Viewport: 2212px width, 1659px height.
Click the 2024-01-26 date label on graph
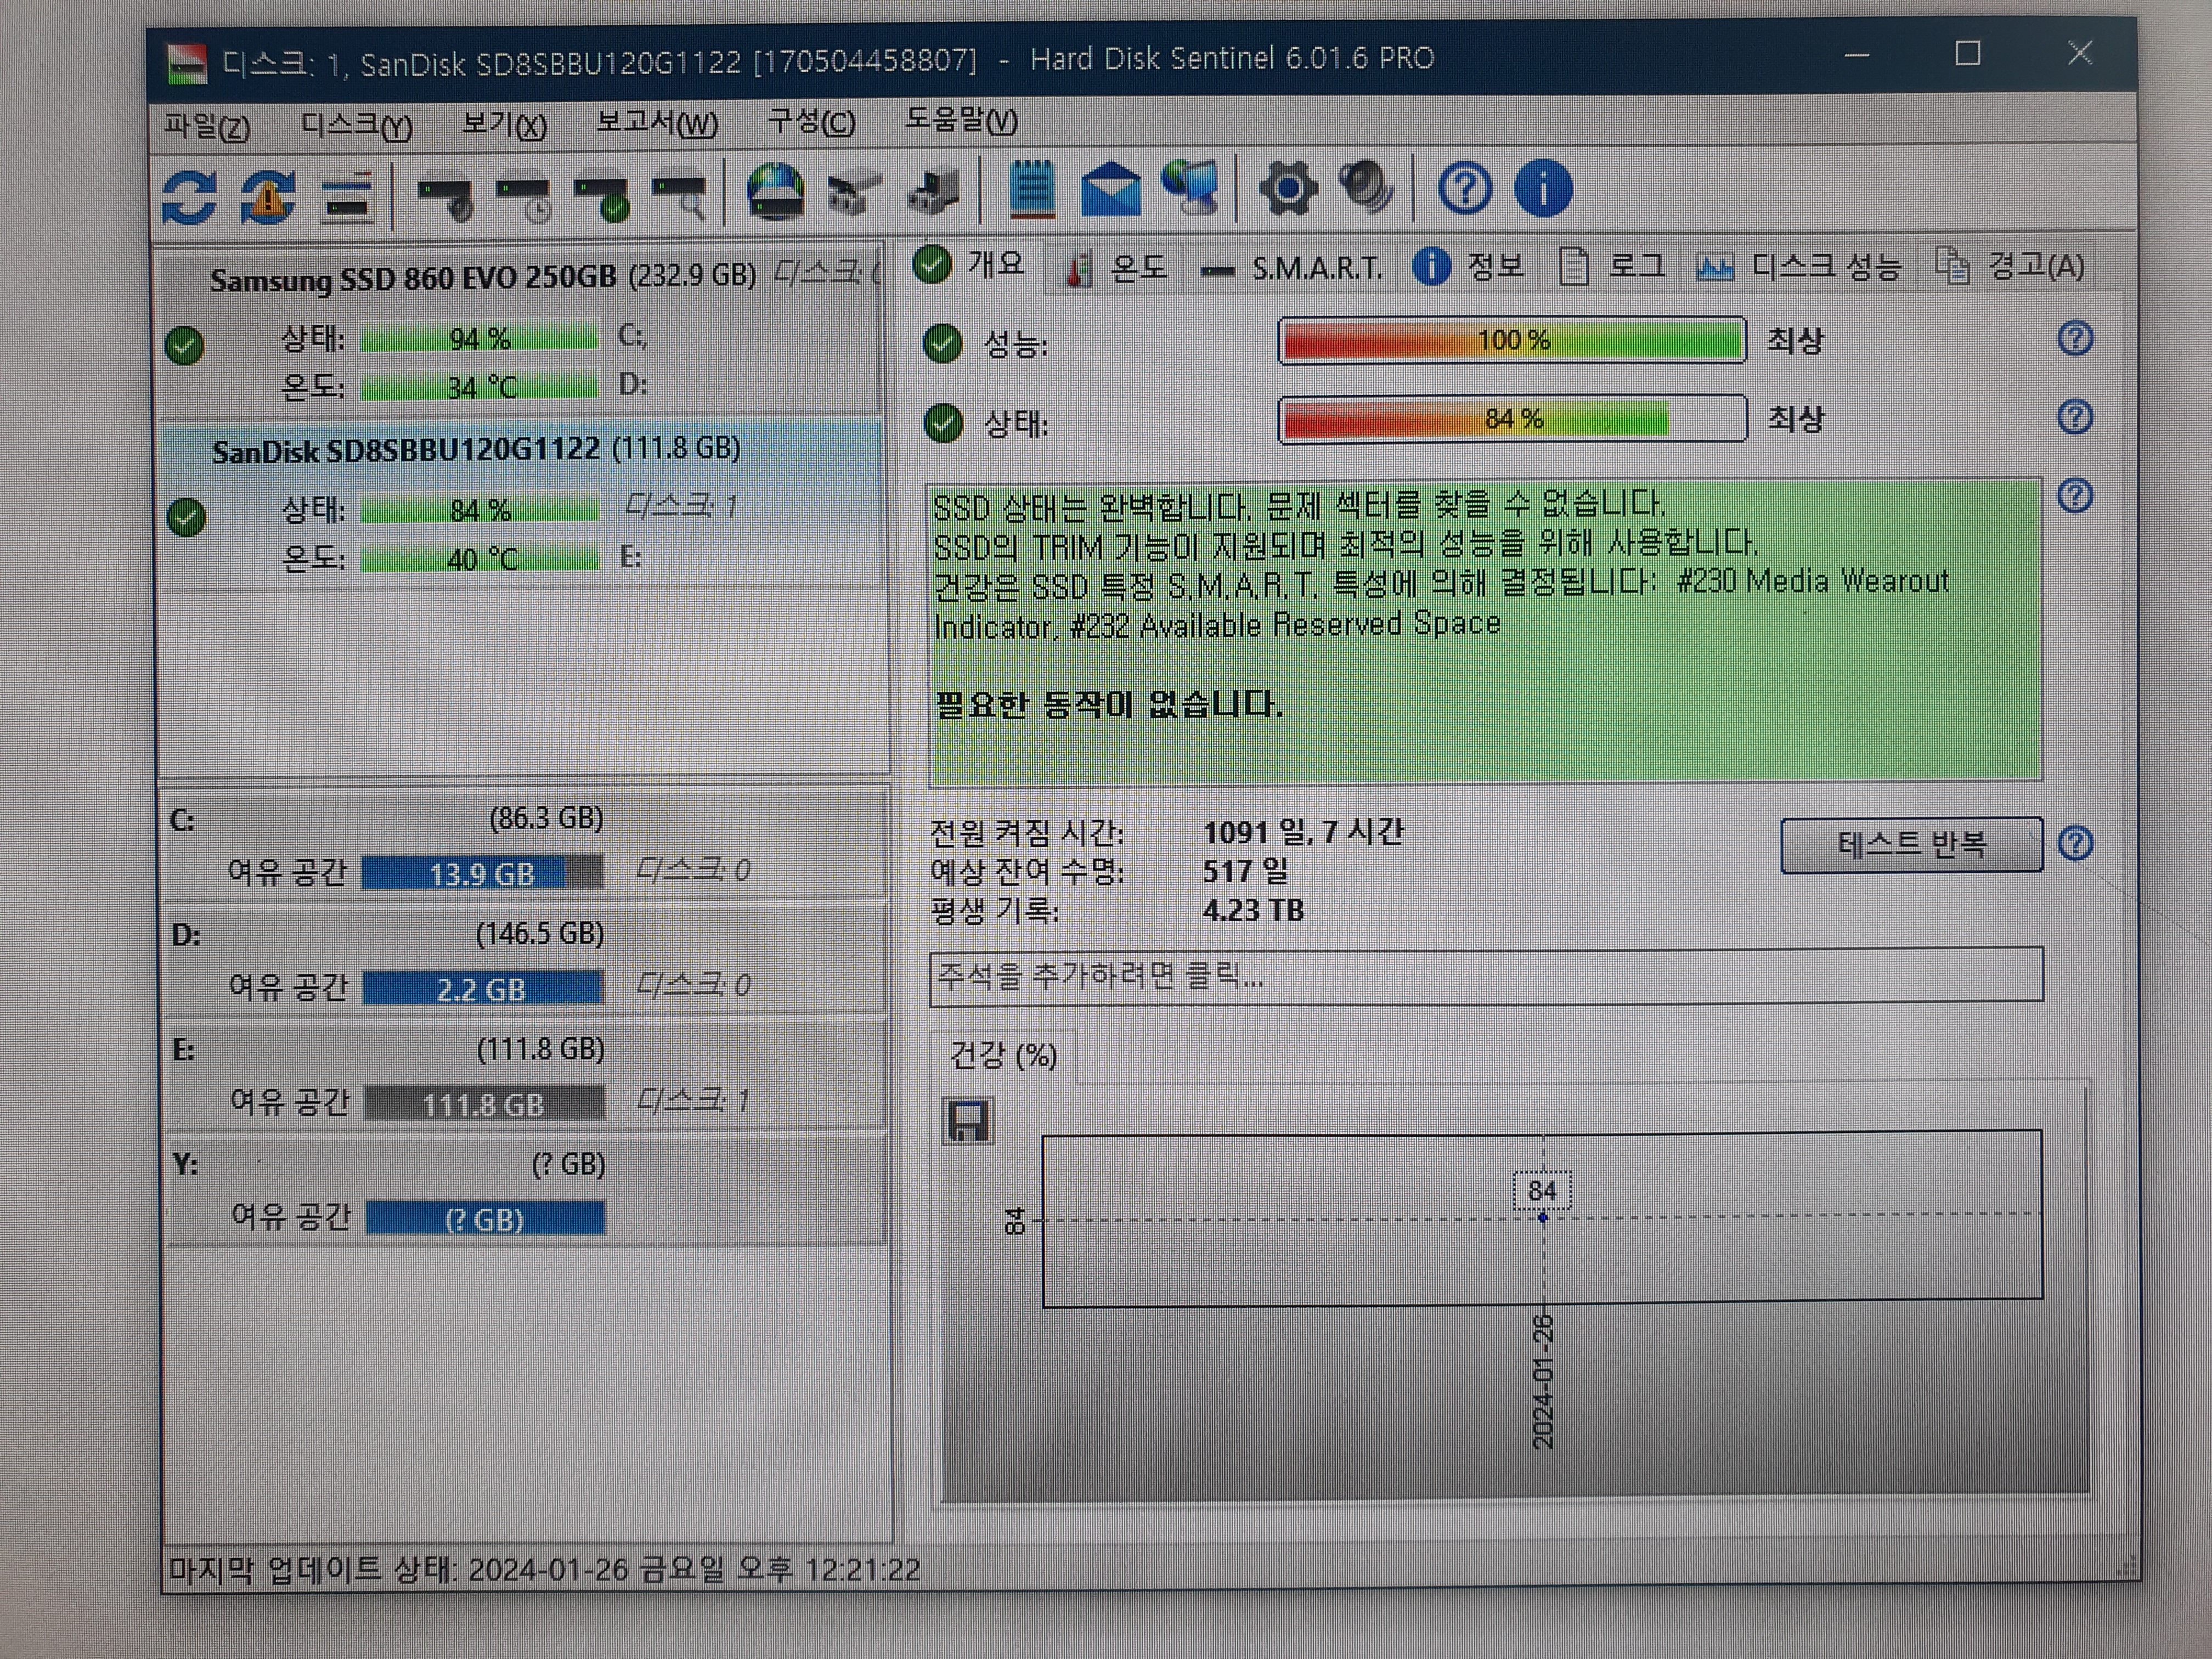[x=1543, y=1381]
